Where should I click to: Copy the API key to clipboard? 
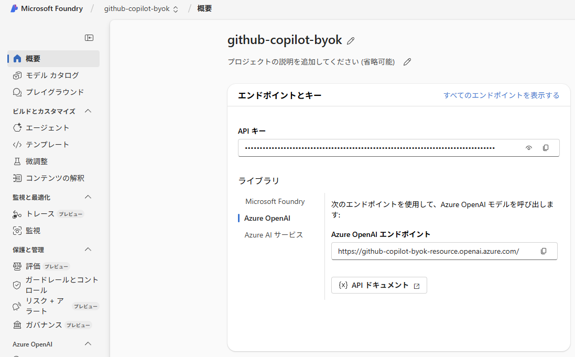coord(546,148)
